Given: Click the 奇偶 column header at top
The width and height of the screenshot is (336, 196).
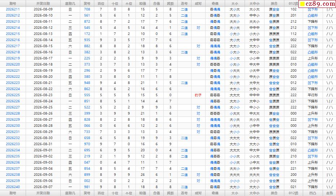Looking at the screenshot, I should point(215,3).
